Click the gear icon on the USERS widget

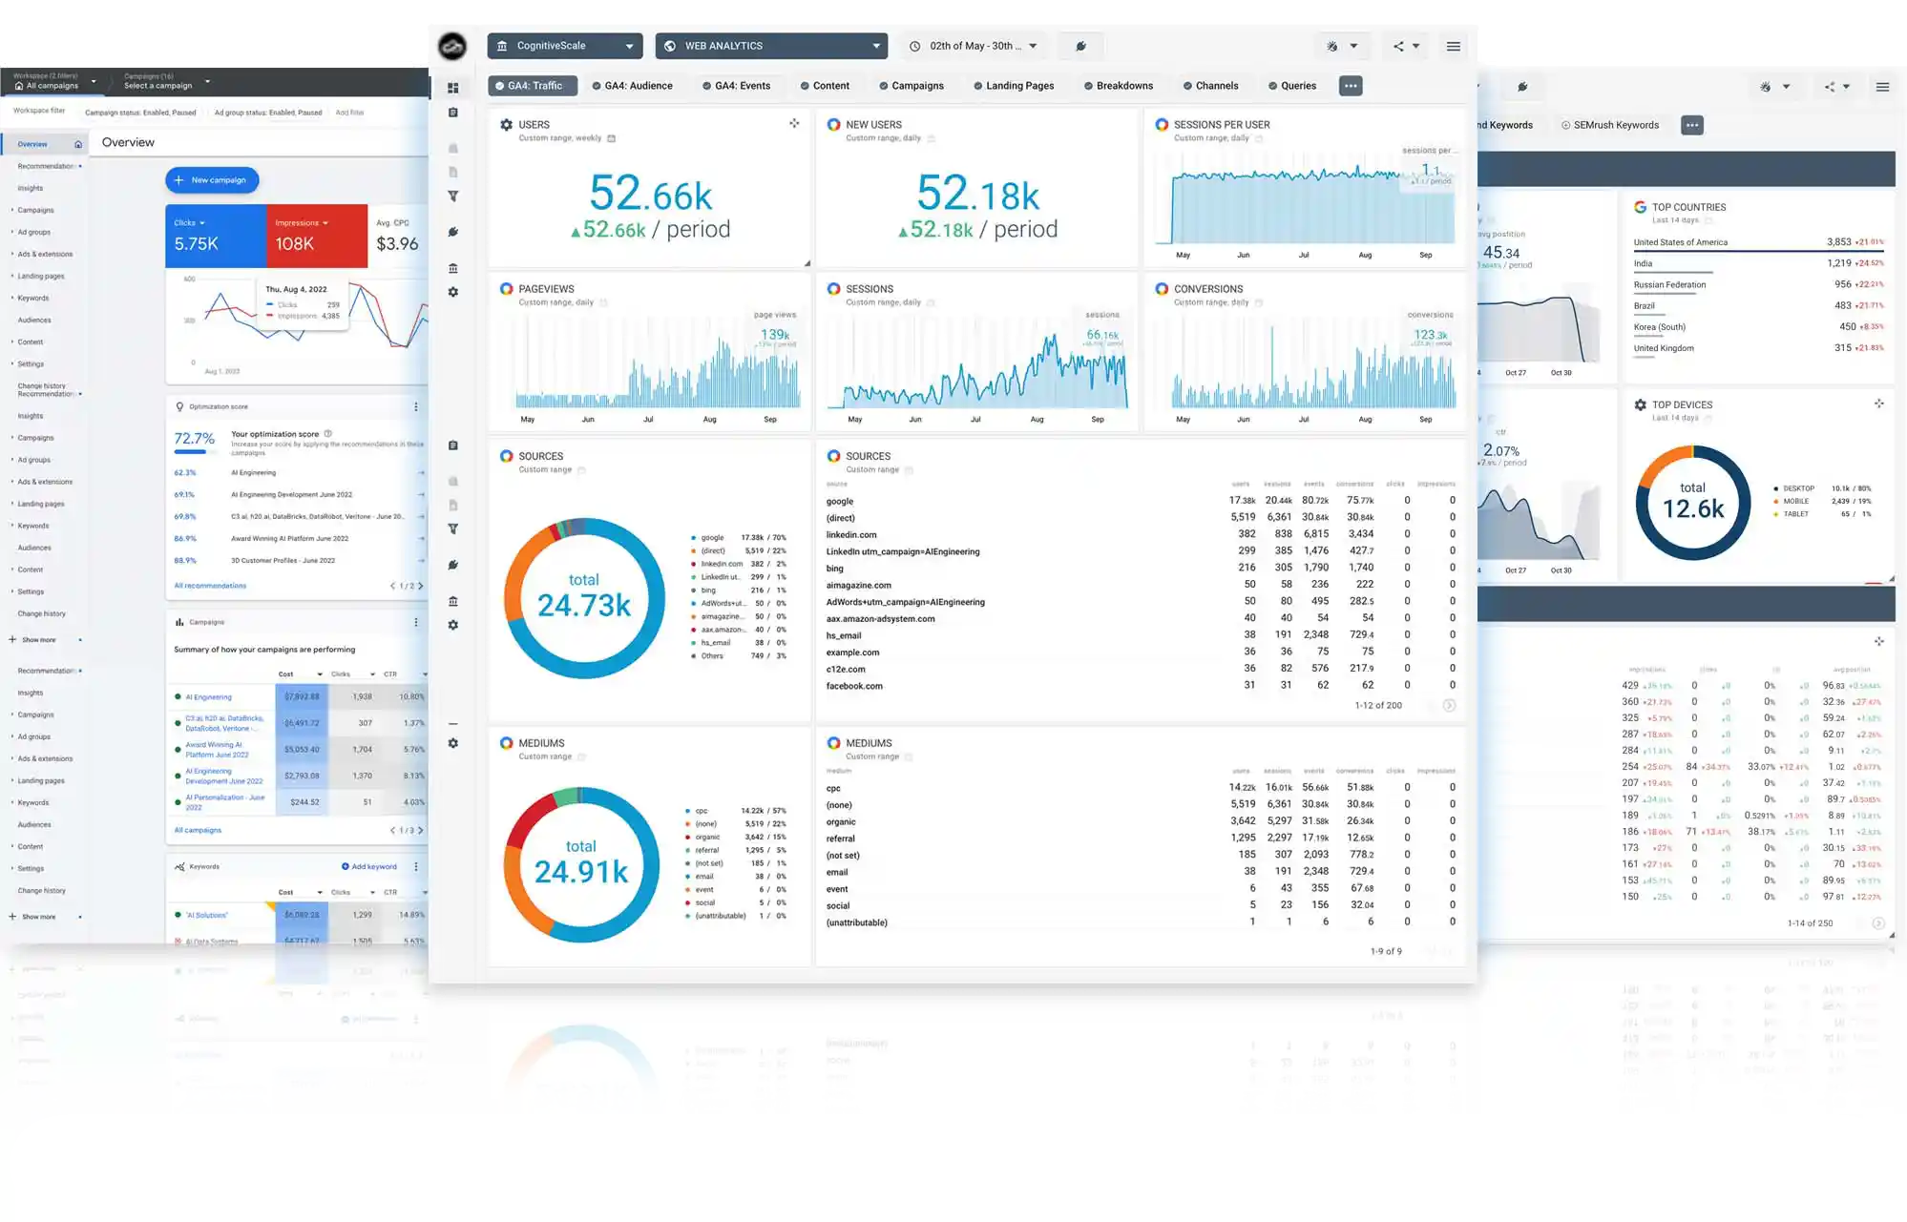pos(507,124)
